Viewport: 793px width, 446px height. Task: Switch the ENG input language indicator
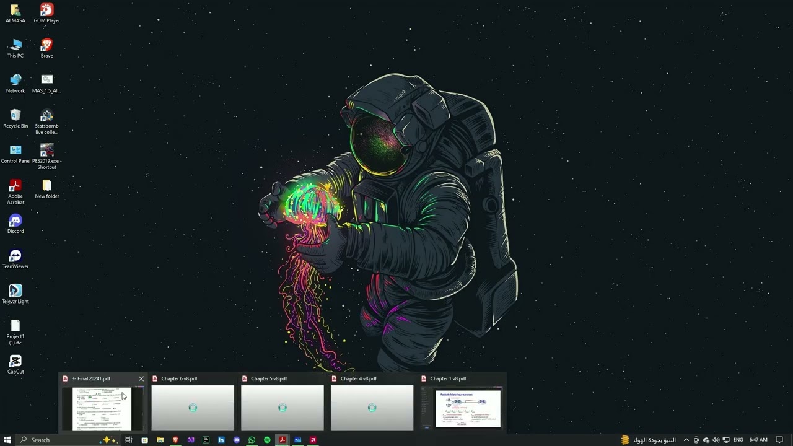coord(738,440)
